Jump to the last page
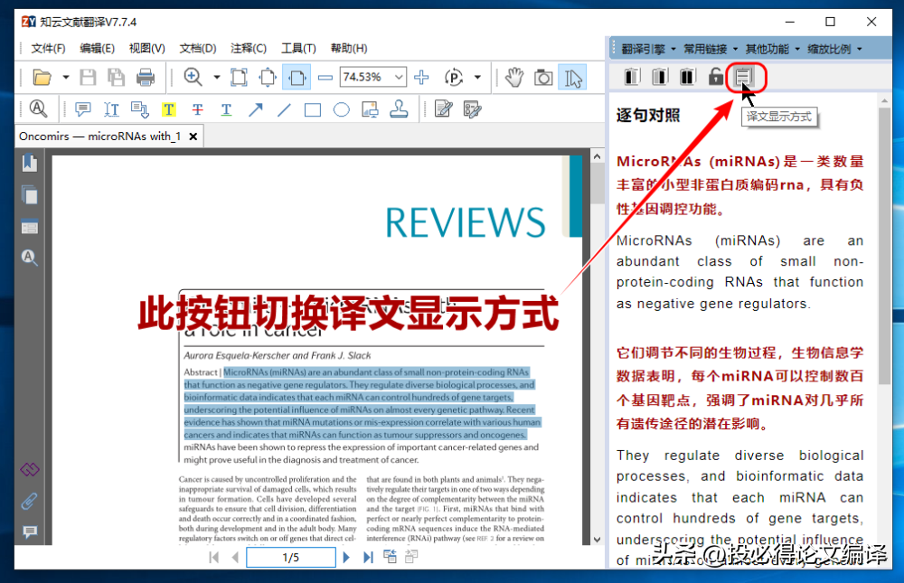This screenshot has width=904, height=583. pyautogui.click(x=368, y=557)
